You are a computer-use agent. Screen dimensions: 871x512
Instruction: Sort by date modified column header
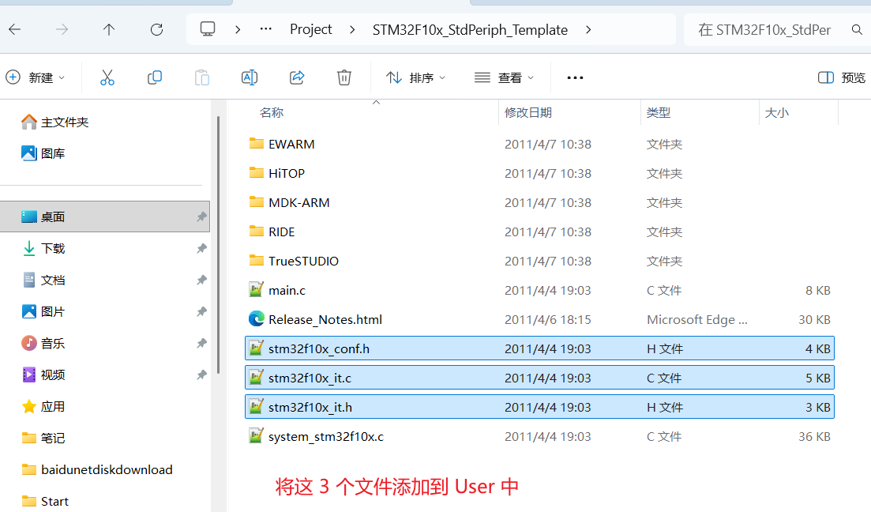[x=528, y=113]
